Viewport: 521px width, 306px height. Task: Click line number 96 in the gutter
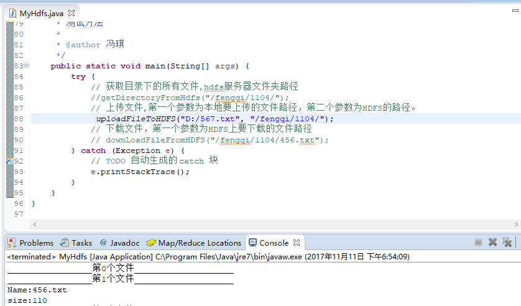tap(19, 203)
